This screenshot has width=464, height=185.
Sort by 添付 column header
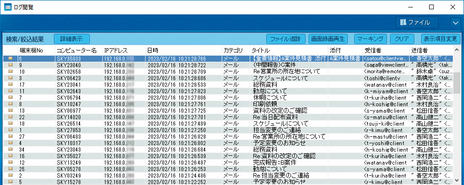345,50
